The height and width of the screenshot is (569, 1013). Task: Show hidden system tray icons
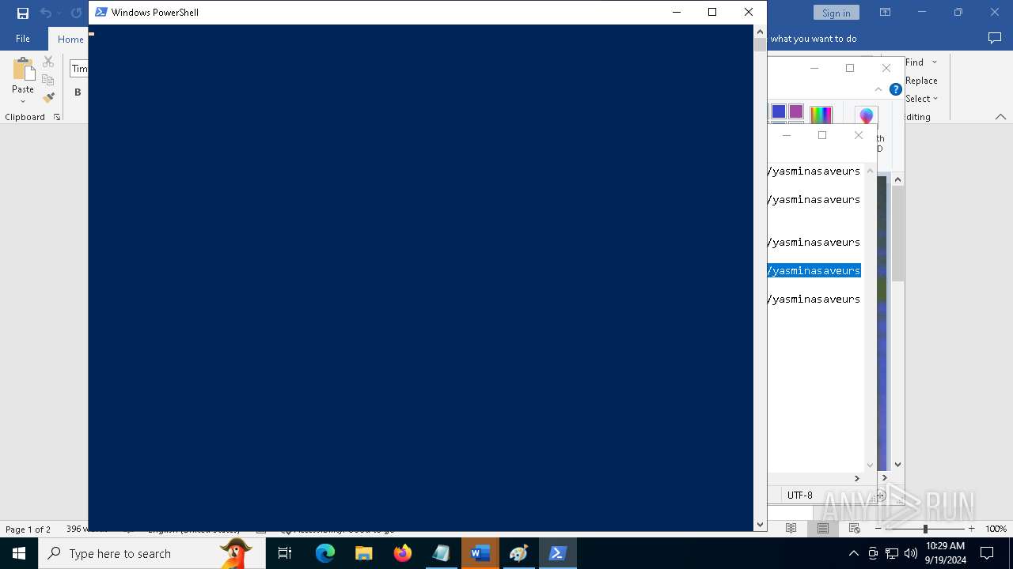click(x=853, y=553)
